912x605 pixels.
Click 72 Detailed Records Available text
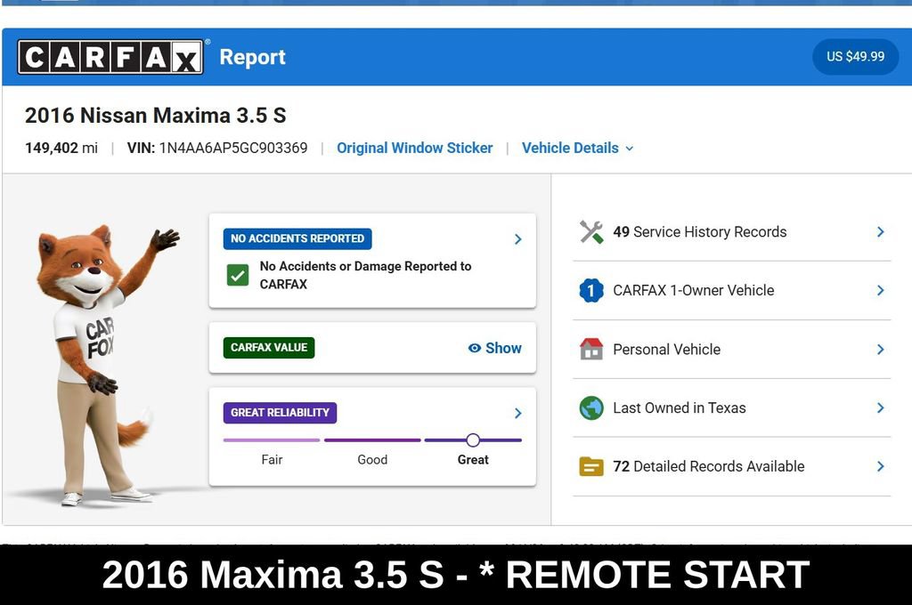coord(708,467)
